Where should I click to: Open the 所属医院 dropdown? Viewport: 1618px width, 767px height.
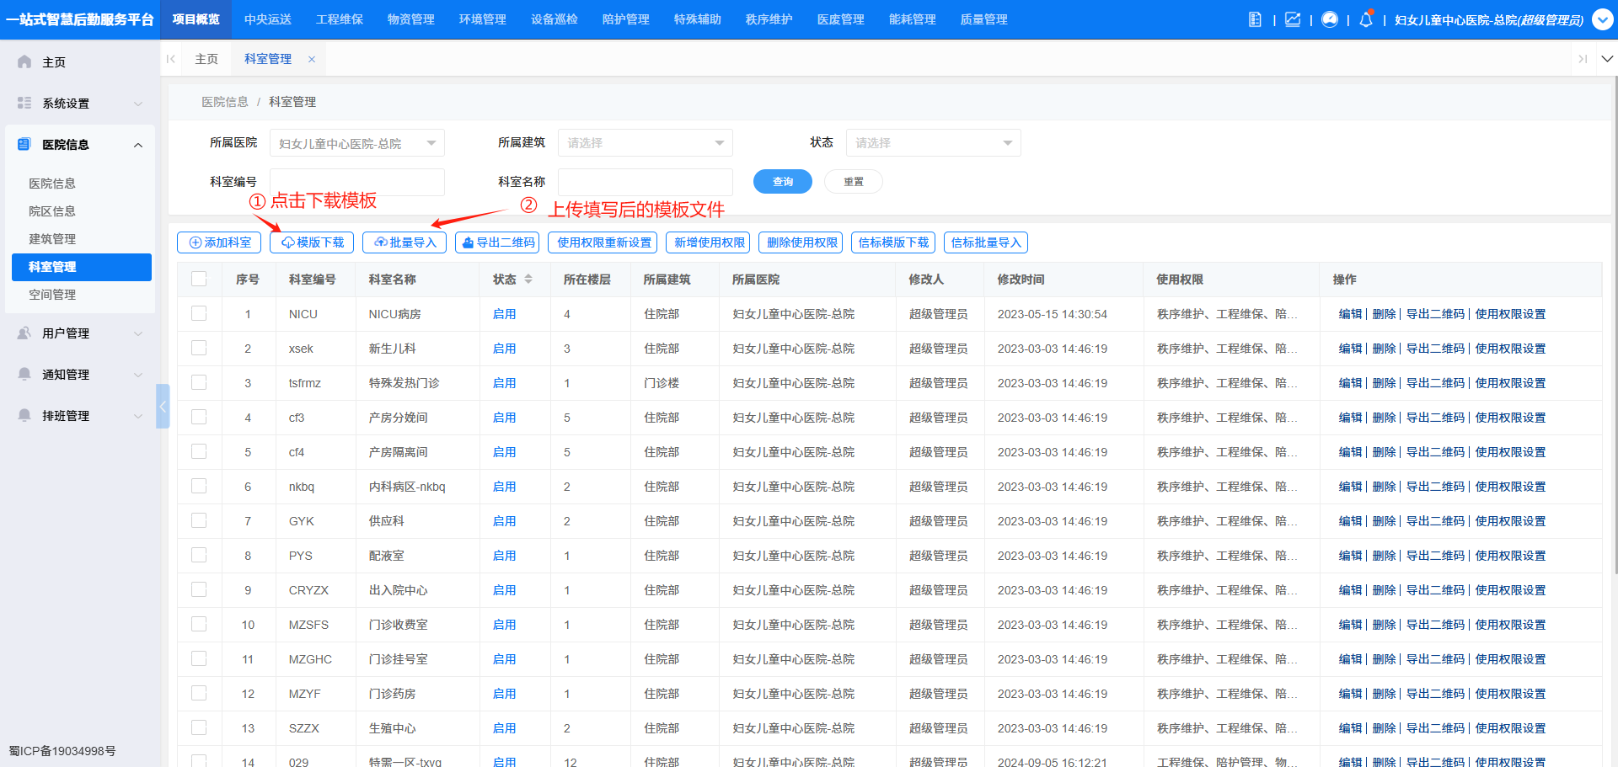click(357, 143)
